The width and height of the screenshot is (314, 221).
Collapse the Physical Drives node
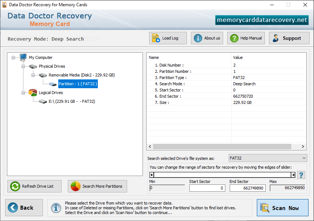[23, 66]
